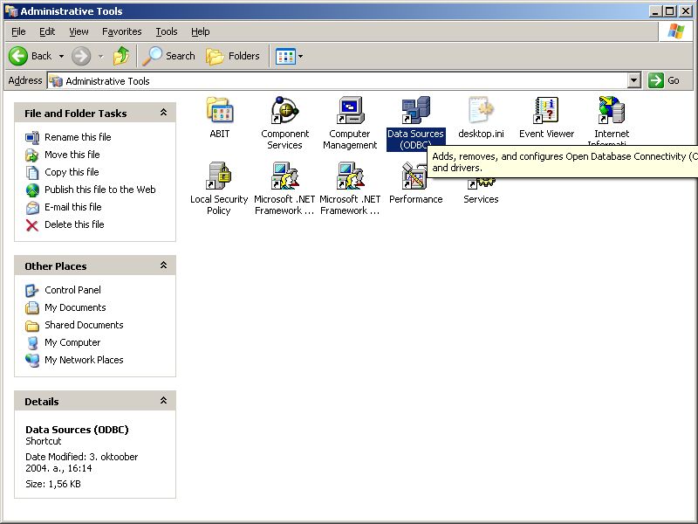
Task: Click E-mail this file
Action: tap(73, 207)
